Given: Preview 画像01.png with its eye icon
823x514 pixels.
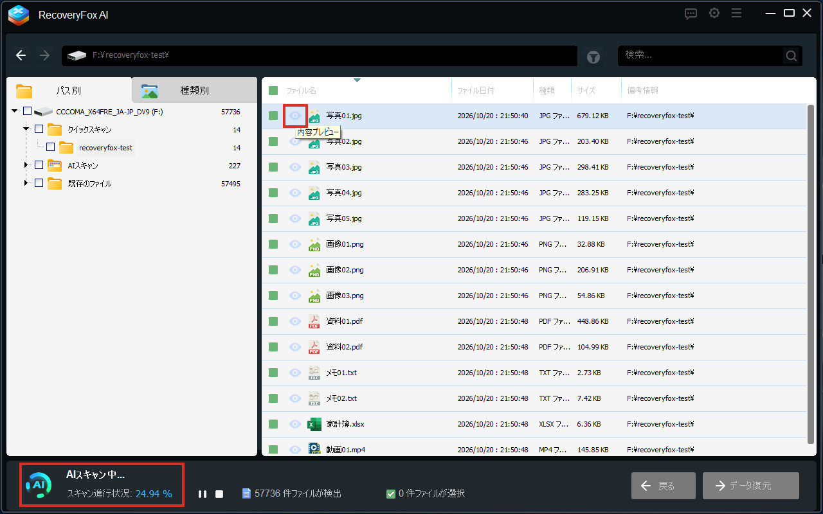Looking at the screenshot, I should pyautogui.click(x=295, y=244).
